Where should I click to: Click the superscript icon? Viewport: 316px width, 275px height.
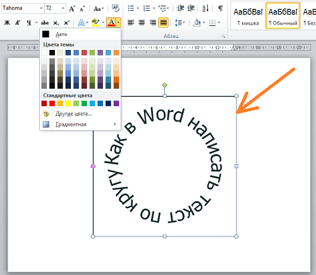66,23
